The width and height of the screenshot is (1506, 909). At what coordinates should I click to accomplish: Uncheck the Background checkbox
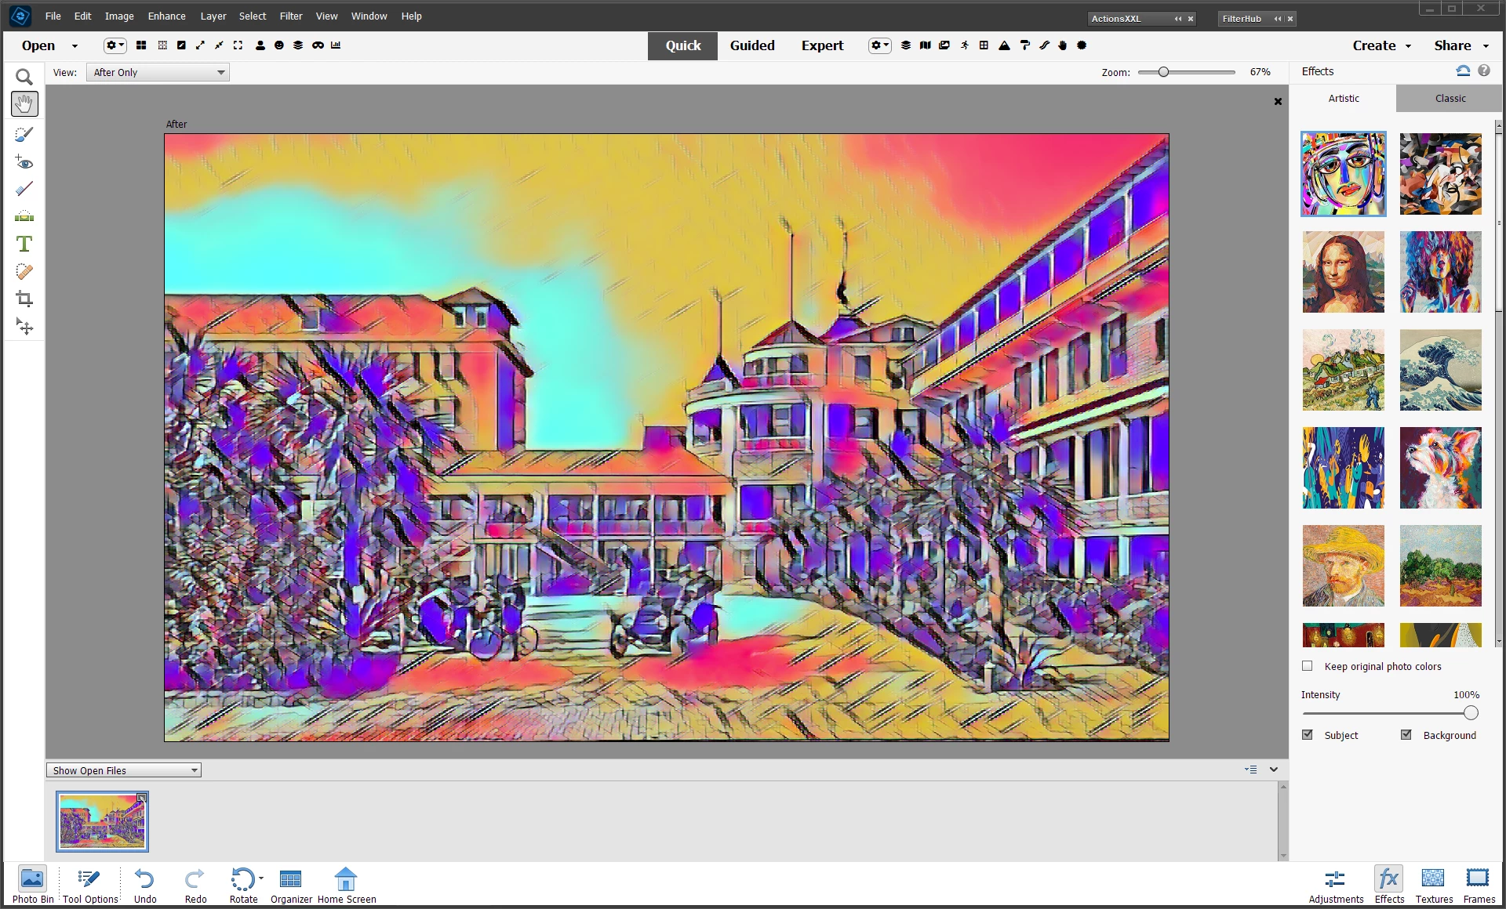(x=1406, y=735)
